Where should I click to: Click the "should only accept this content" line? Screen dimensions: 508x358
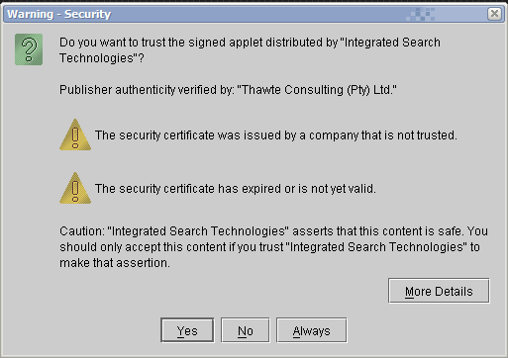pyautogui.click(x=269, y=247)
